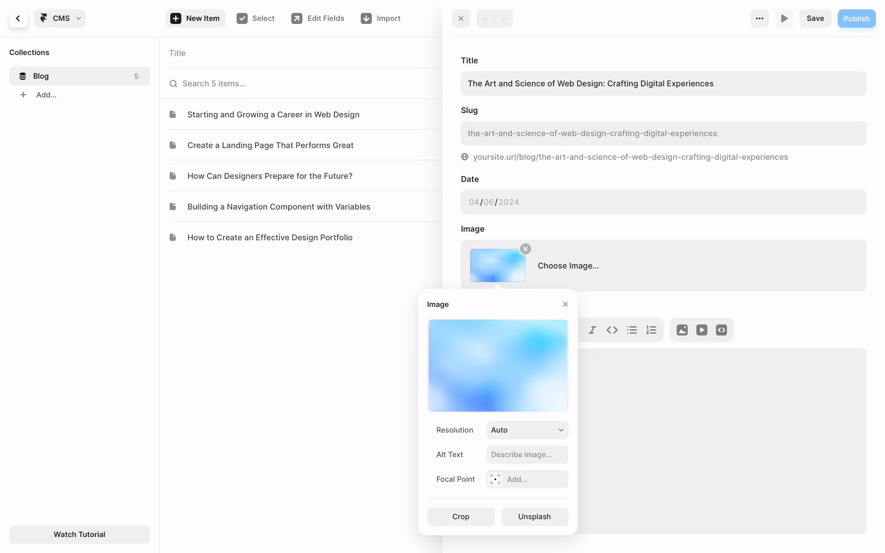Click the Alt Text input field
The width and height of the screenshot is (885, 553).
coord(527,454)
